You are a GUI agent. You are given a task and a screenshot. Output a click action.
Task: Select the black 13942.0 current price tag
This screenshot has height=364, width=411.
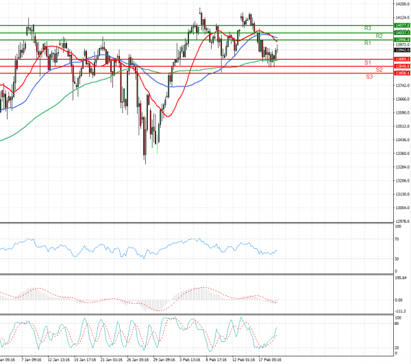click(402, 50)
